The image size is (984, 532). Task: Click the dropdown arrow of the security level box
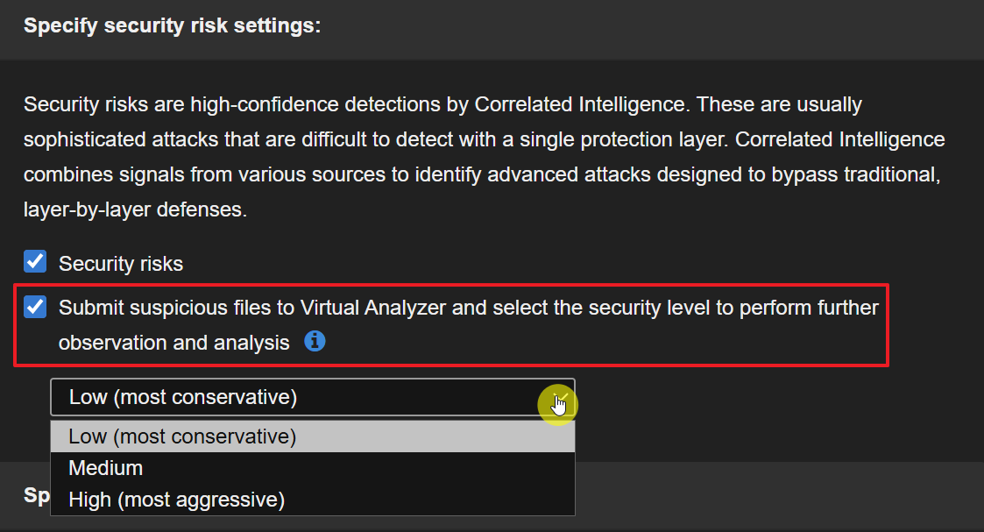pos(558,398)
